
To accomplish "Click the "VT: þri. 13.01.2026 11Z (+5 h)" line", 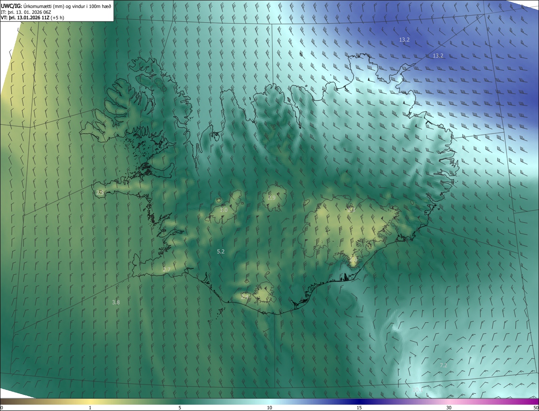I will [33, 18].
